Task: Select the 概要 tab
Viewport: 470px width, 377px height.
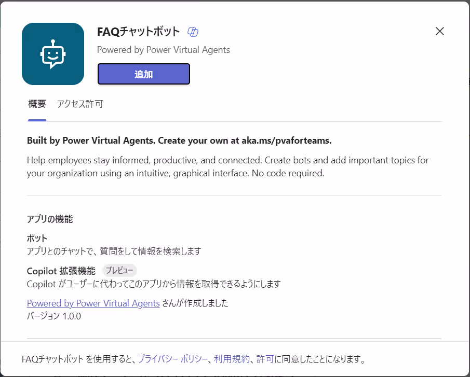Action: click(37, 104)
